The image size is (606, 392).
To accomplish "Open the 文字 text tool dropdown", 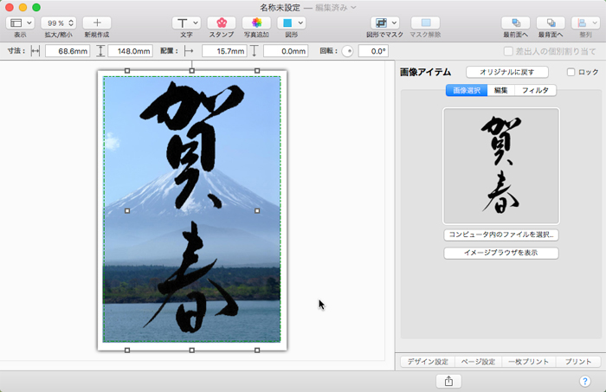I will (186, 22).
